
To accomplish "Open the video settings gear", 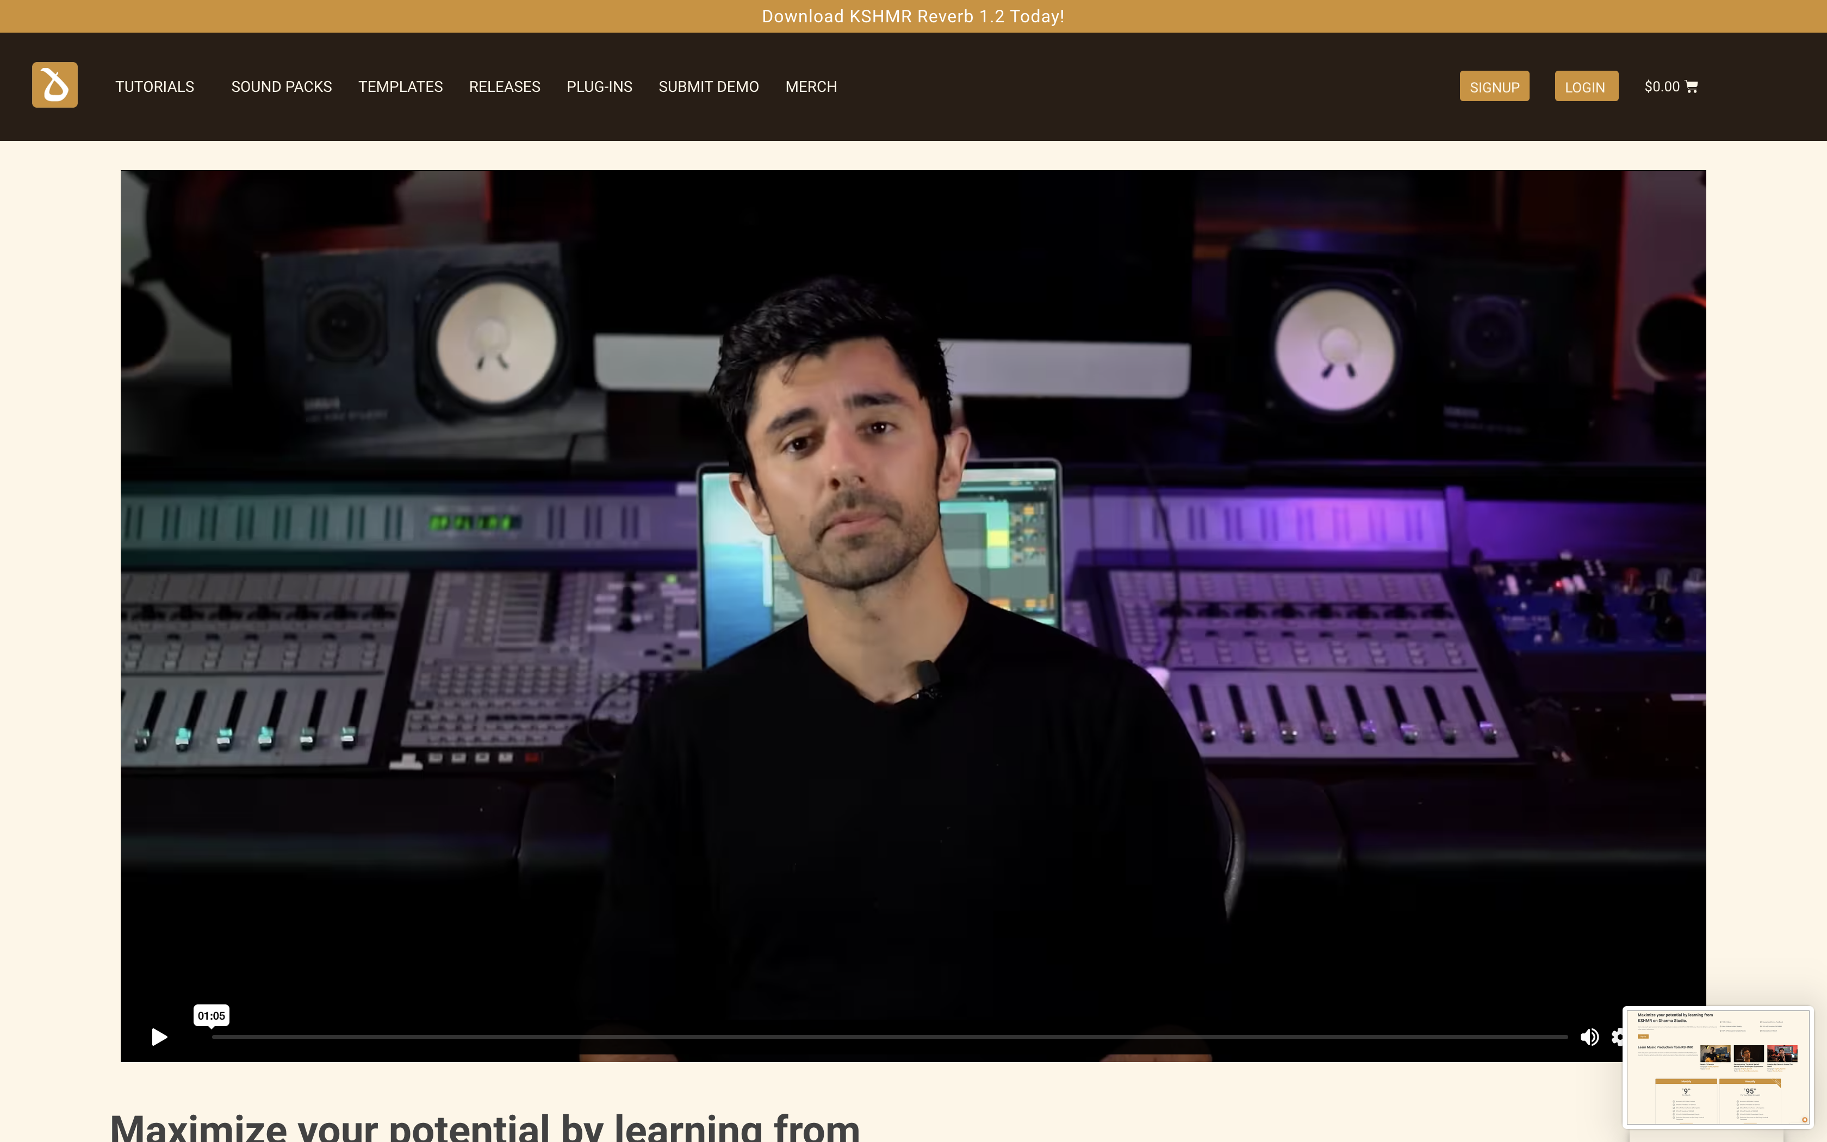I will (1617, 1037).
